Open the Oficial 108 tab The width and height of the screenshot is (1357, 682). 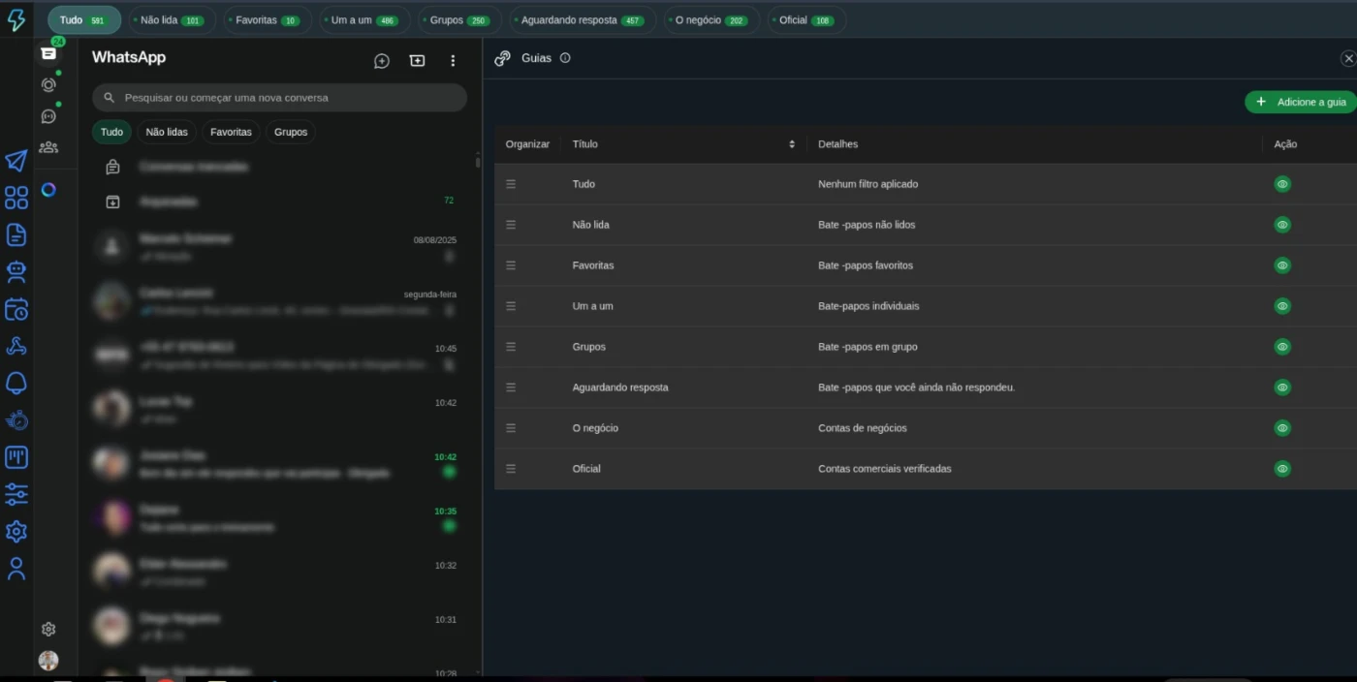(x=806, y=20)
